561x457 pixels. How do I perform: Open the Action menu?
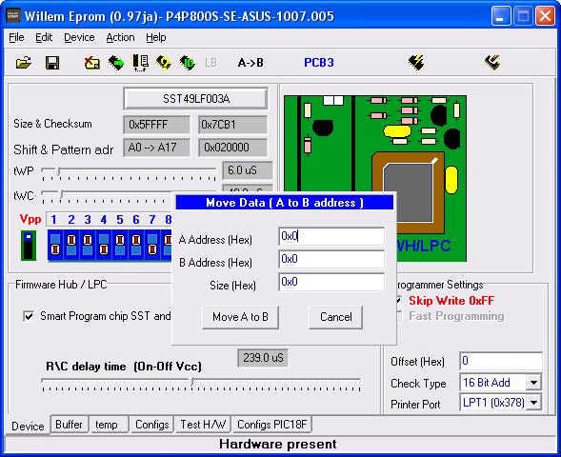tap(120, 37)
